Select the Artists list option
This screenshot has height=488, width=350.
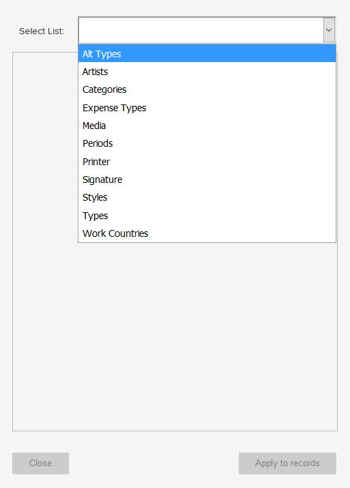[x=207, y=72]
